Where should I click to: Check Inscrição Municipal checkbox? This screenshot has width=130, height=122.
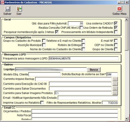click(x=44, y=45)
